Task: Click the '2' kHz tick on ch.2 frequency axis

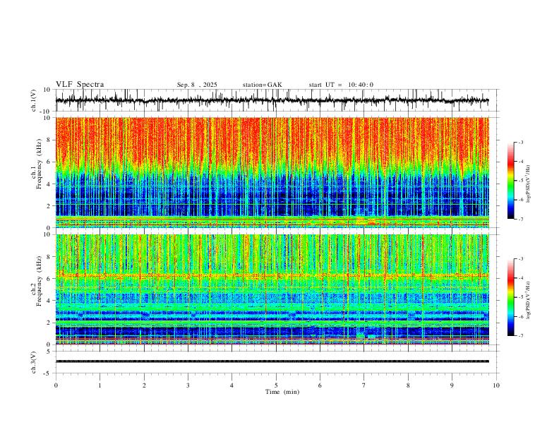Action: (49, 323)
